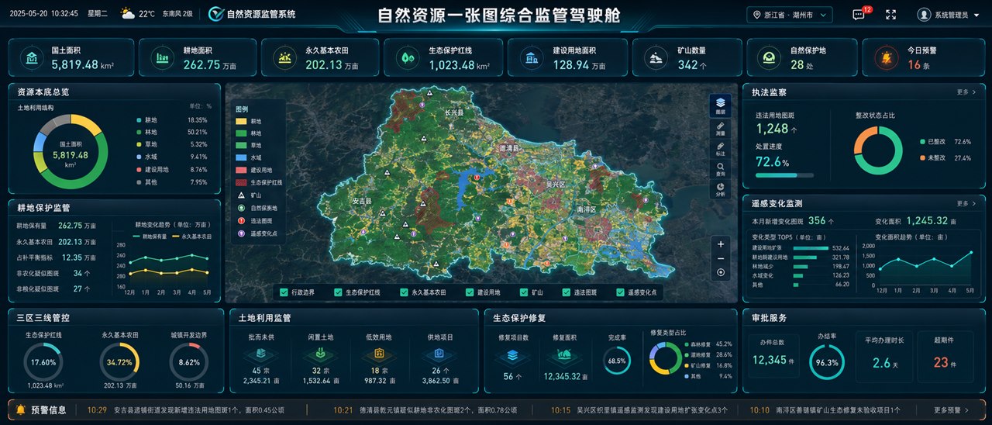The height and width of the screenshot is (425, 992).
Task: Click the weather cloud icon in header
Action: (x=126, y=14)
